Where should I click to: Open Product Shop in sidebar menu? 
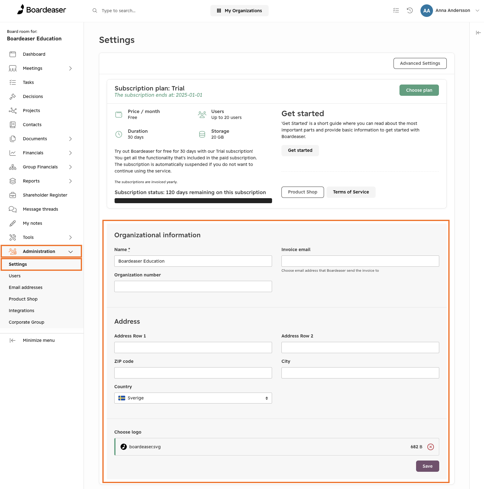tap(23, 299)
